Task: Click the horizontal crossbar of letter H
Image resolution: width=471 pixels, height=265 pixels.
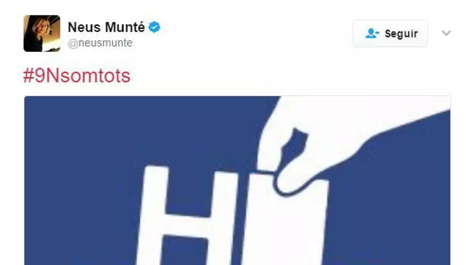Action: (x=188, y=225)
